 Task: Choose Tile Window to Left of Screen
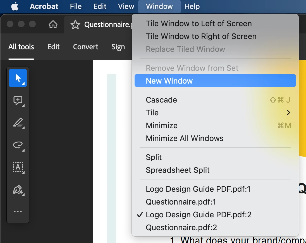[x=215, y=24]
